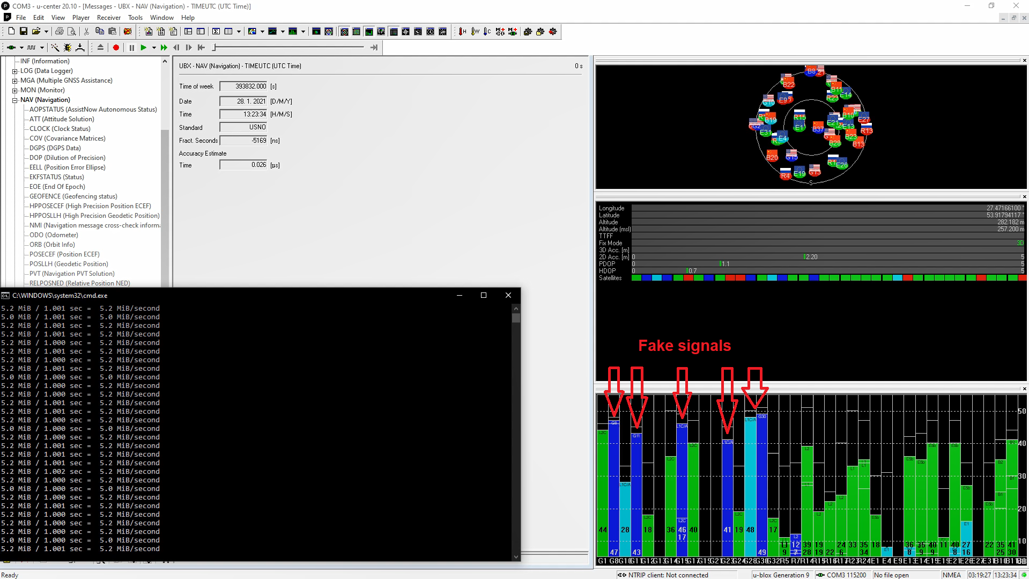Viewport: 1029px width, 579px height.
Task: Open the Configuration view icon
Action: click(201, 32)
